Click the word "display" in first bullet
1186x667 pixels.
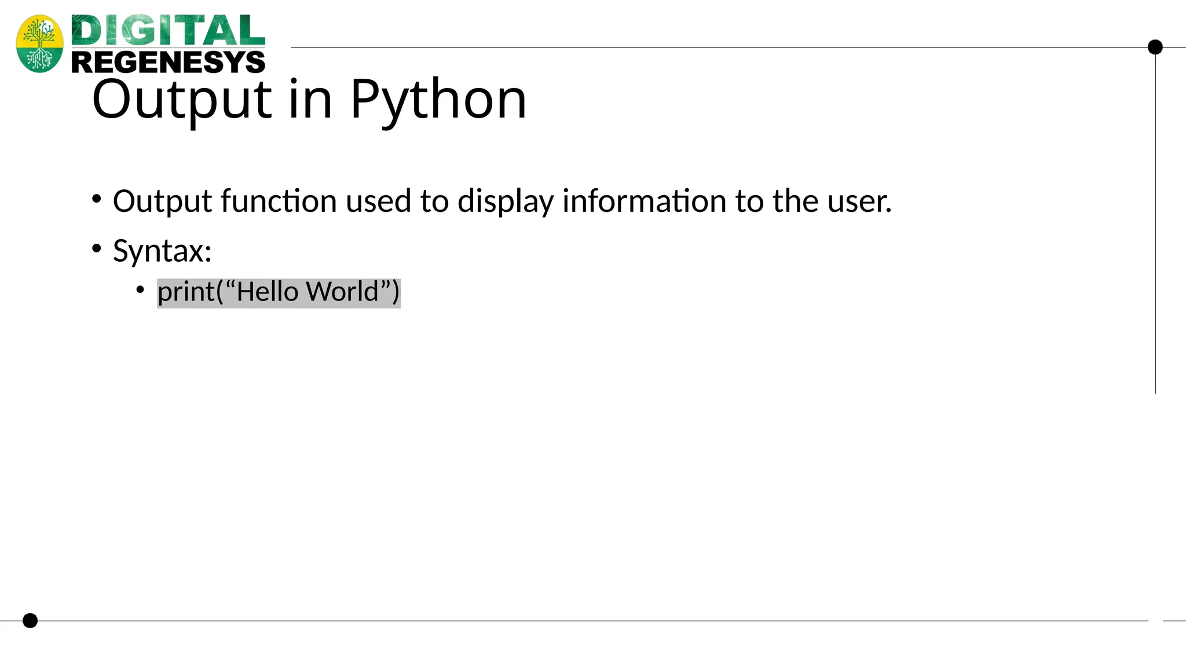pyautogui.click(x=506, y=201)
